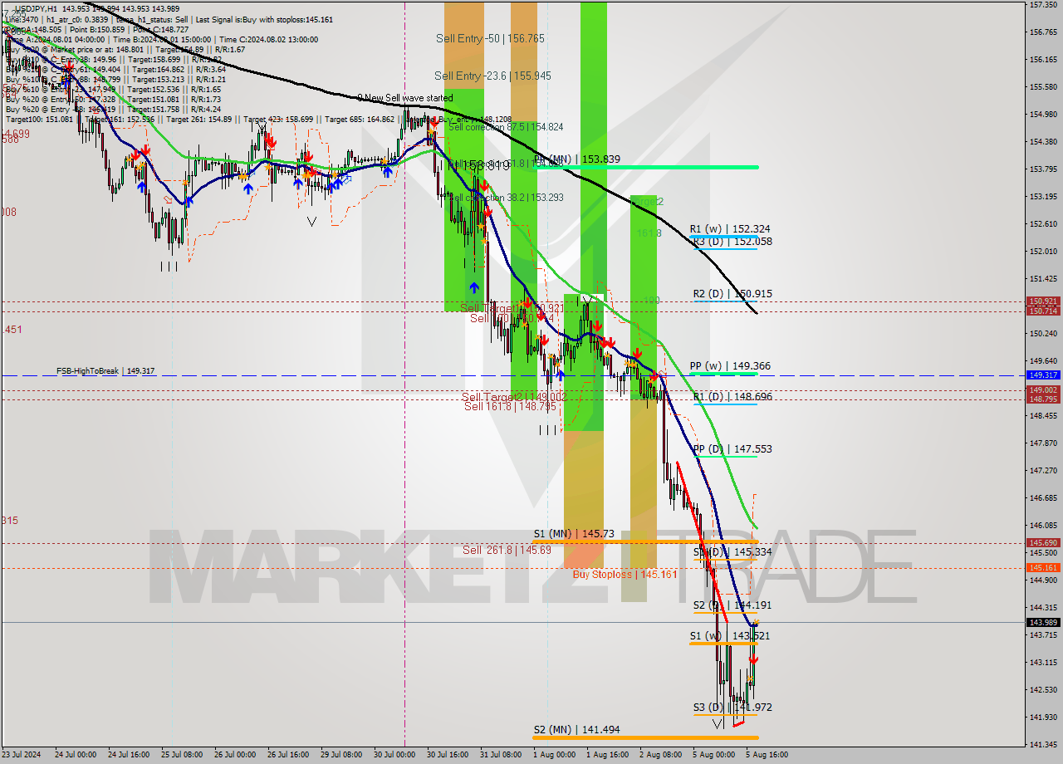Click 'Sell correction 87.5 | 154.824' label
This screenshot has width=1063, height=764.
click(506, 127)
